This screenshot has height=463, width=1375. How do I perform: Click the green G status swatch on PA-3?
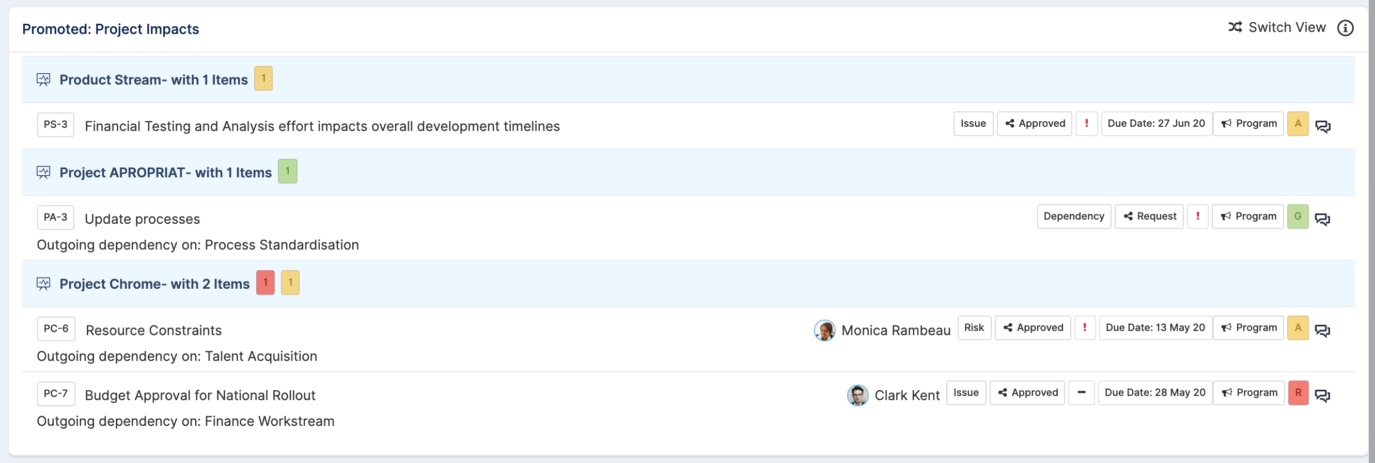click(1298, 217)
